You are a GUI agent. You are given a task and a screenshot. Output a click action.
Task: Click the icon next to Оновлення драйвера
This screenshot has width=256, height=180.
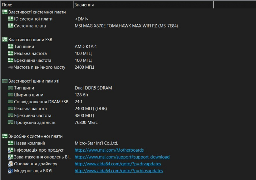pos(11,164)
